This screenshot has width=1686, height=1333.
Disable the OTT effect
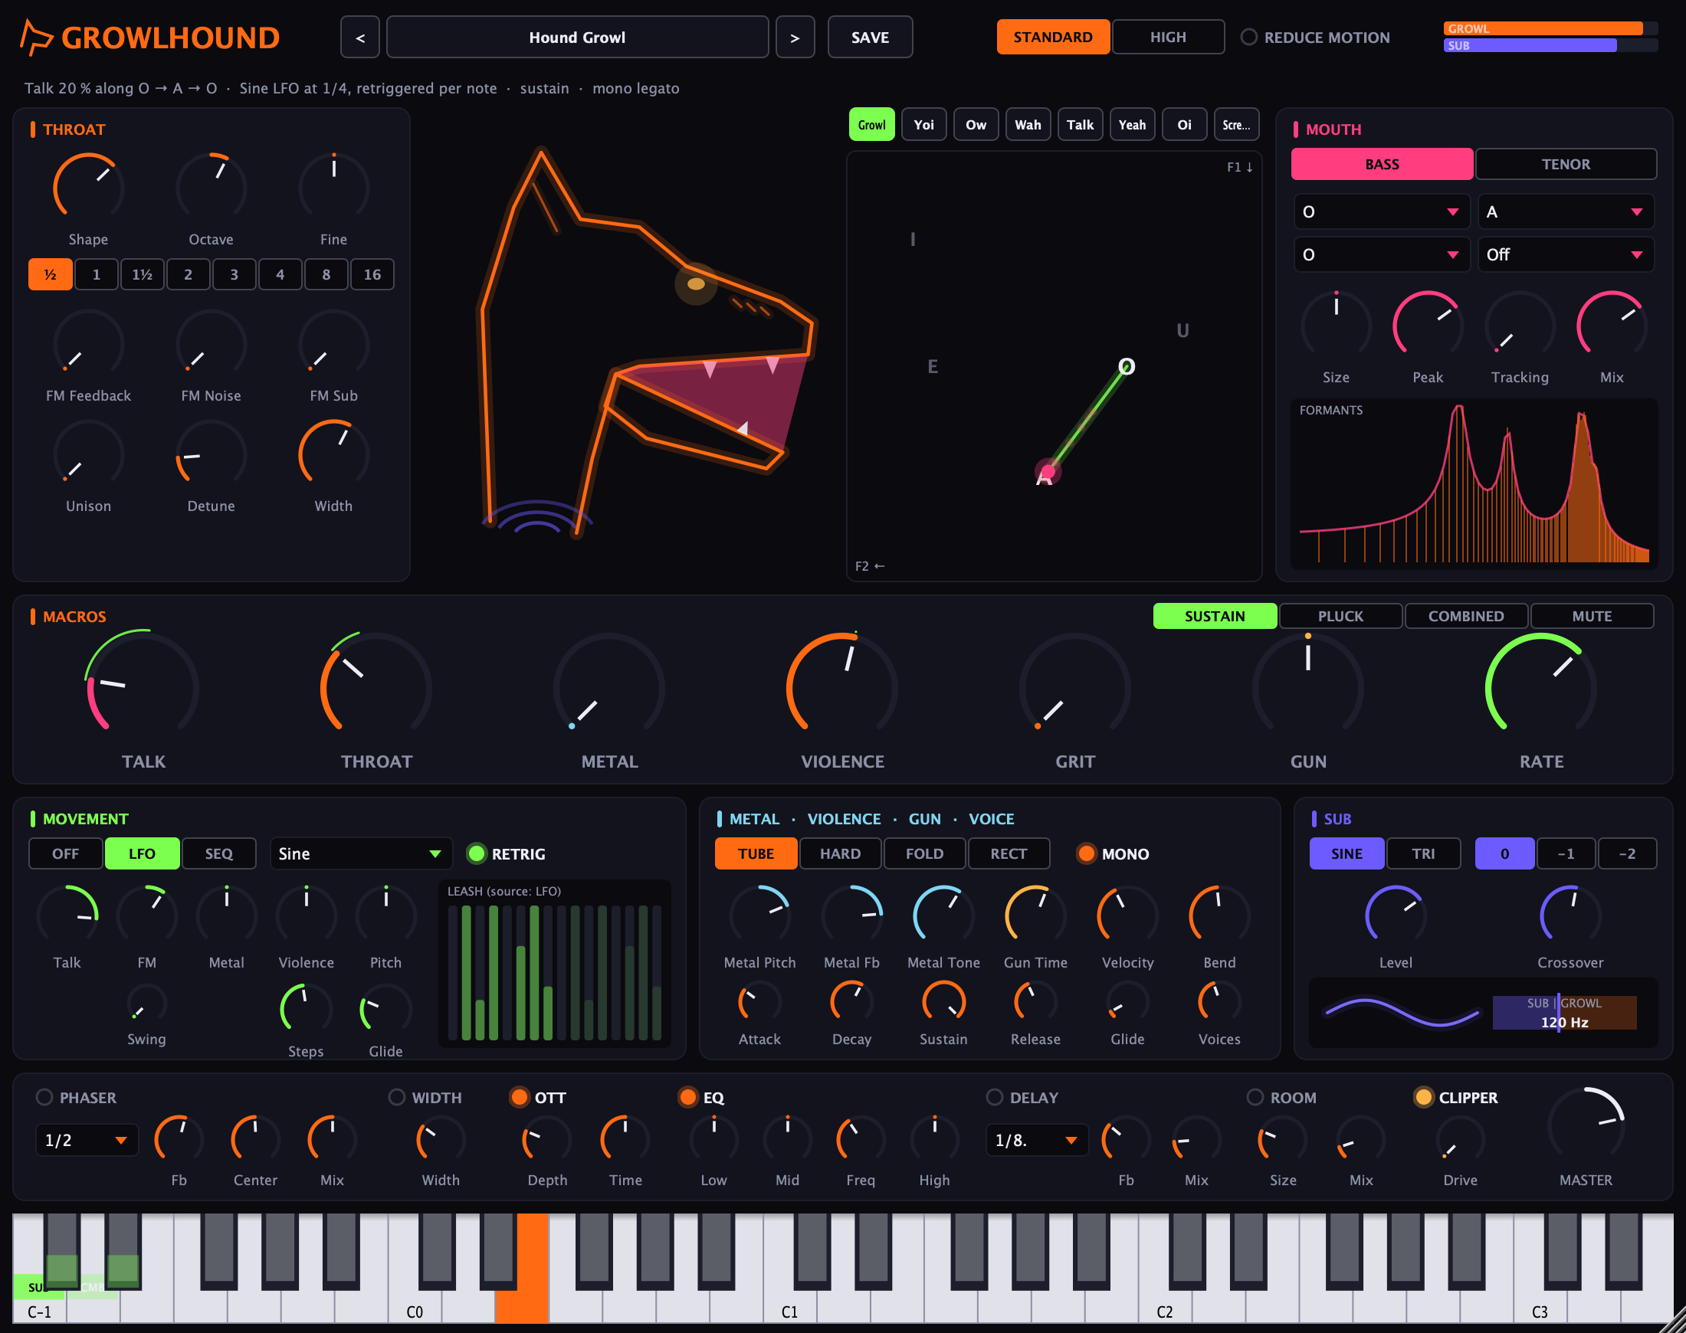coord(538,1097)
